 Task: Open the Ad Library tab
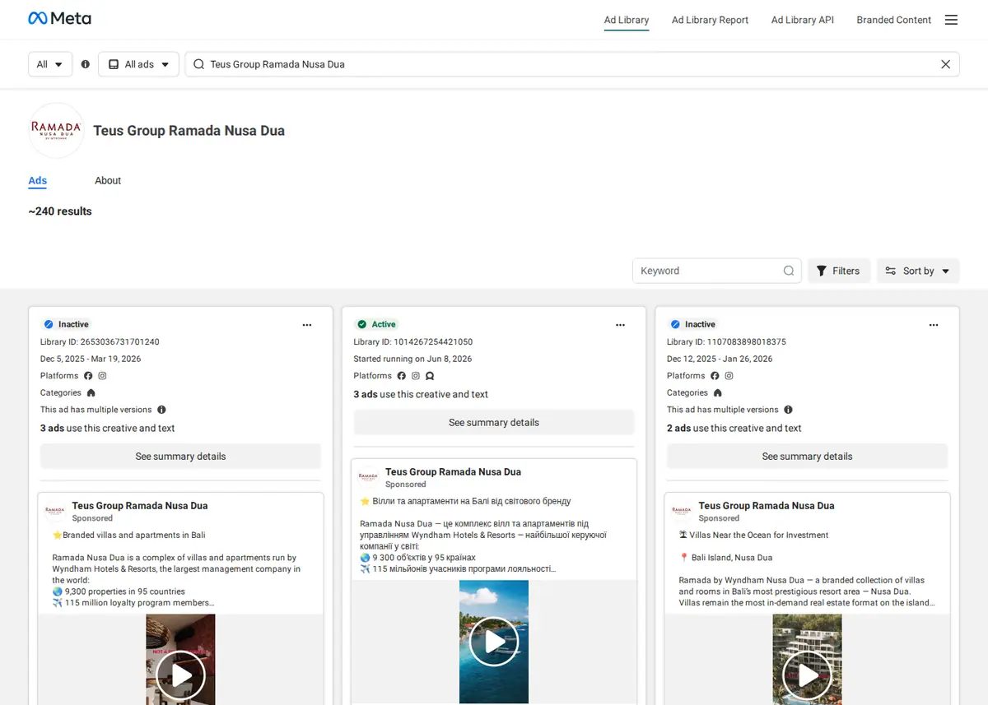pos(627,20)
